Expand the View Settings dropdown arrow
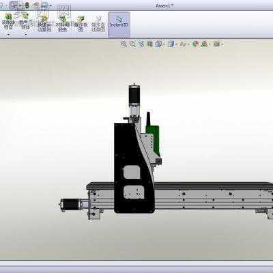Screen dimensions: 273x273 point(222,44)
